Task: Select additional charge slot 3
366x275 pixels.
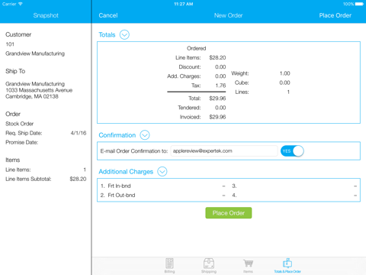Action: (x=294, y=186)
